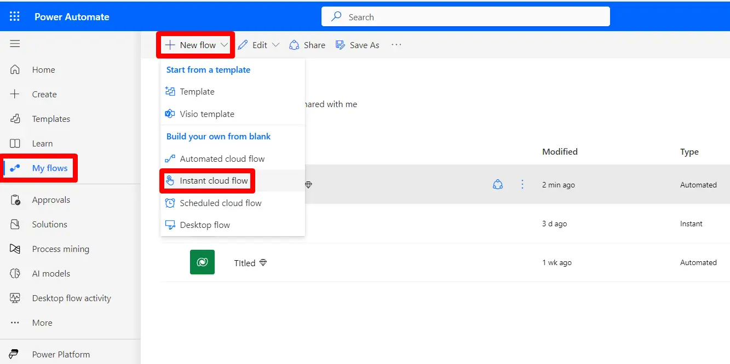Pick Visio template from menu
Viewport: 730px width, 364px height.
coord(206,114)
